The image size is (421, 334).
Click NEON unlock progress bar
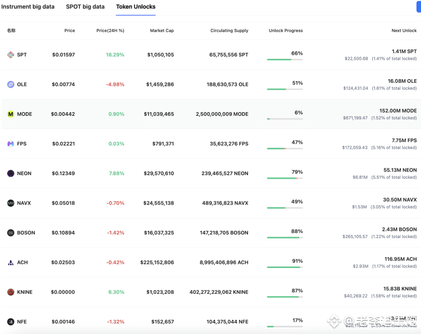pos(285,178)
